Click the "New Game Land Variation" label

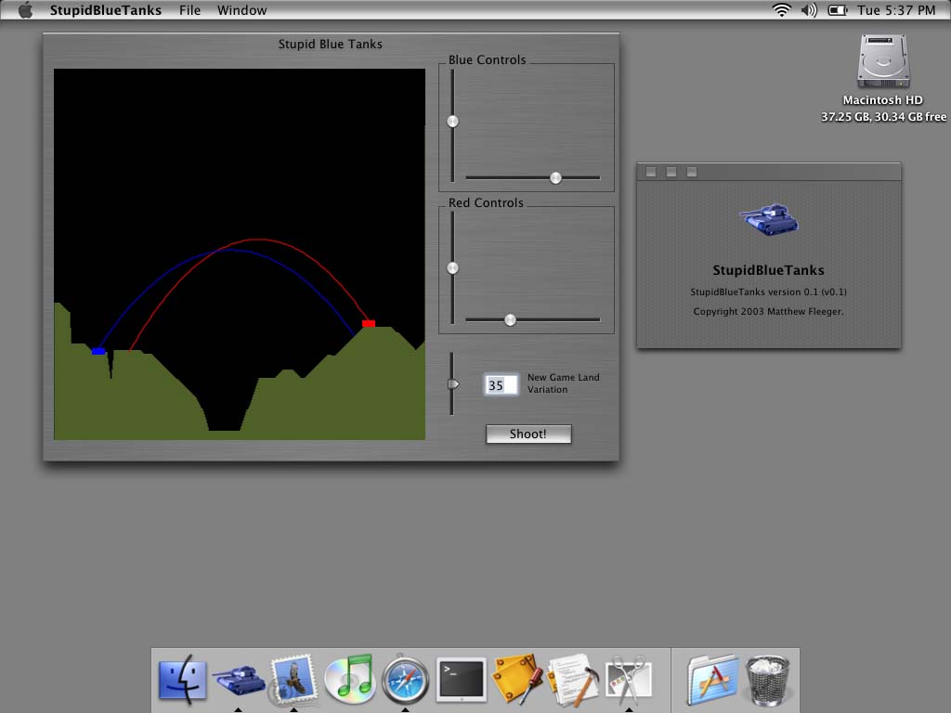(564, 383)
